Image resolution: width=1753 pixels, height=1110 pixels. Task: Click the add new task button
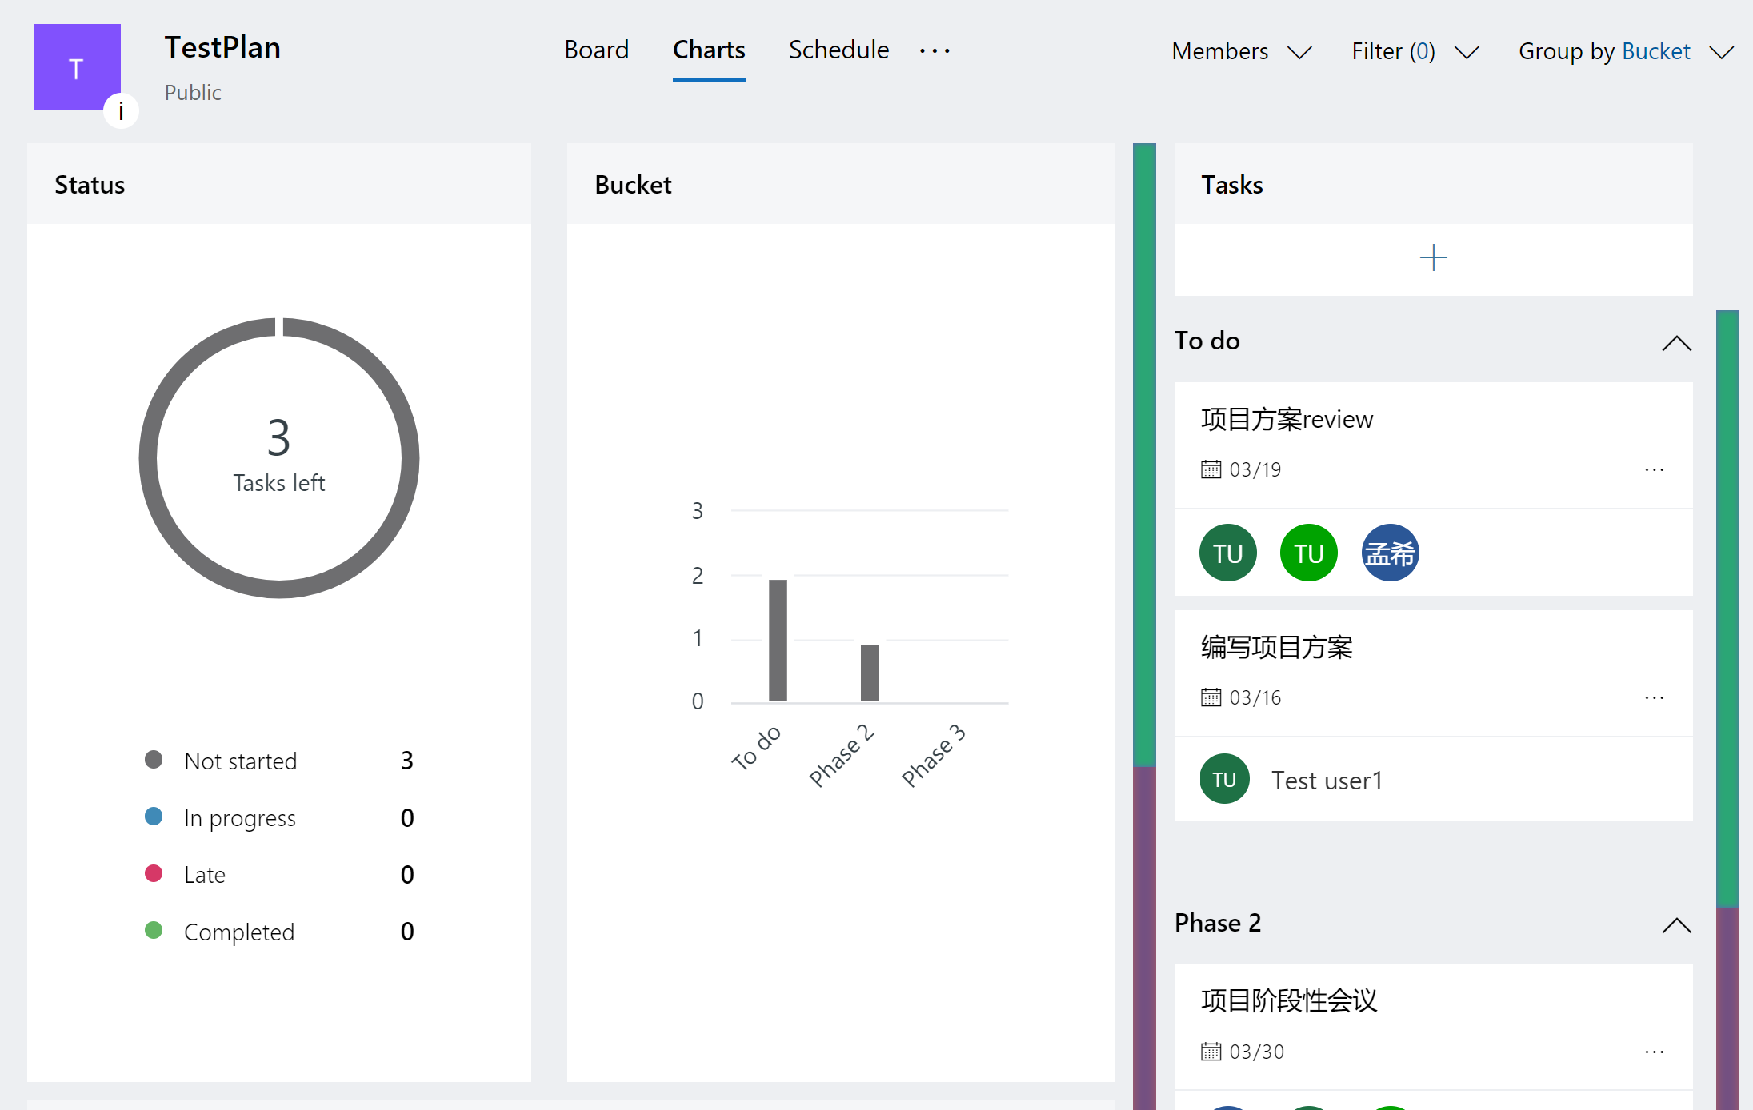[x=1434, y=257]
